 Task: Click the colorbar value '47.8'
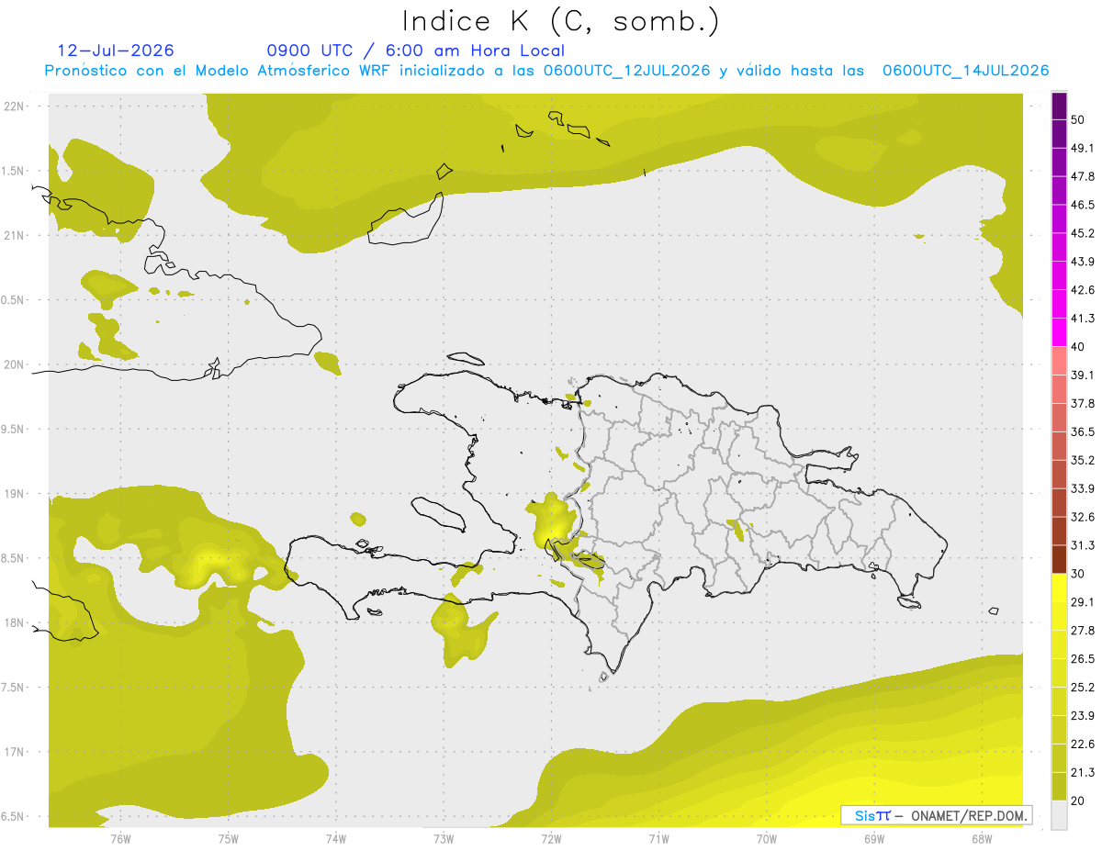(x=1083, y=176)
